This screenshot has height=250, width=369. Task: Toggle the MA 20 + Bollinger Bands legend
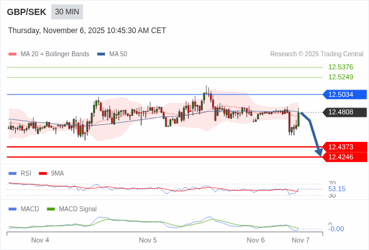[x=49, y=54]
